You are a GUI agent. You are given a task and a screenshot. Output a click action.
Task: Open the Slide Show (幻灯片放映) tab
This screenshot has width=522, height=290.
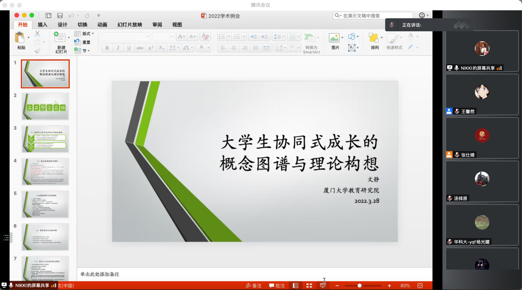130,25
